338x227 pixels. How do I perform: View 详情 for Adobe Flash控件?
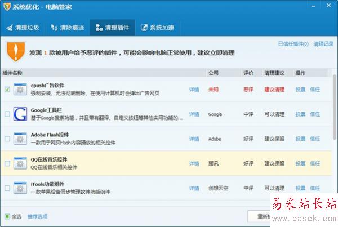(x=194, y=139)
